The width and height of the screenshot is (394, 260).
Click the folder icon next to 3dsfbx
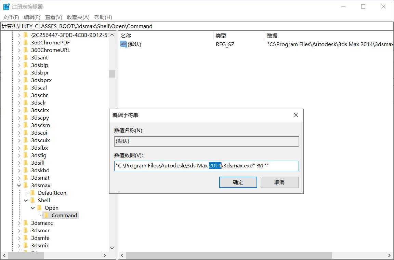(x=26, y=148)
